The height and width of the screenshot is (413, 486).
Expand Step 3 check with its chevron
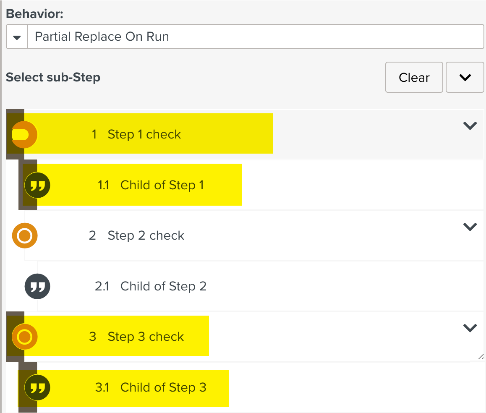point(470,327)
